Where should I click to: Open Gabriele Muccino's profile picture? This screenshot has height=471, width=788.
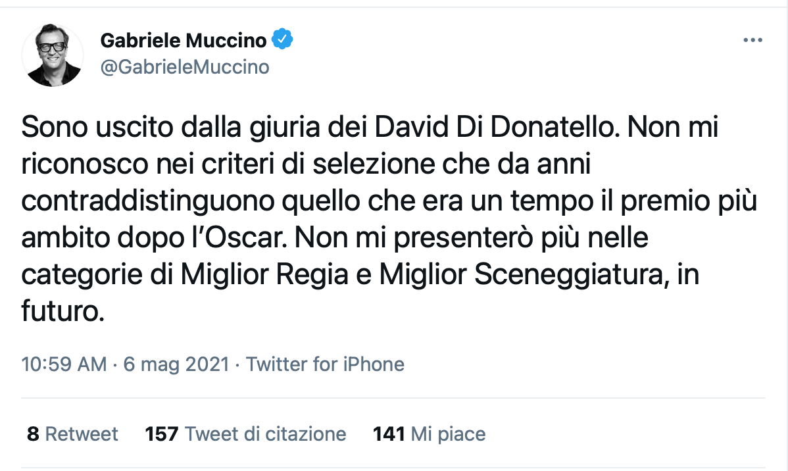53,55
